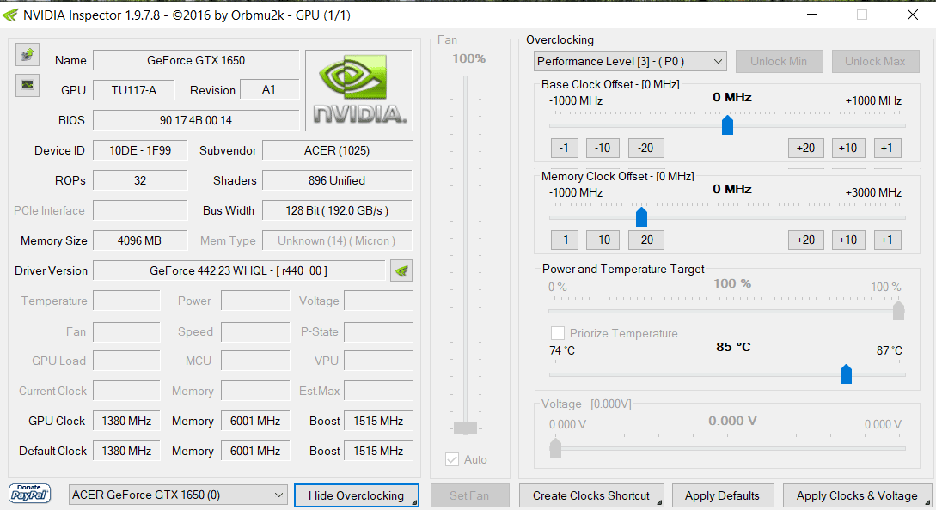The height and width of the screenshot is (510, 936).
Task: Click -1 under Memory Clock Offset
Action: [564, 240]
